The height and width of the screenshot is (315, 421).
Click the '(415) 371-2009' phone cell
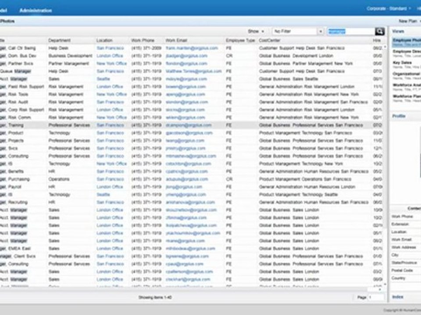[146, 48]
